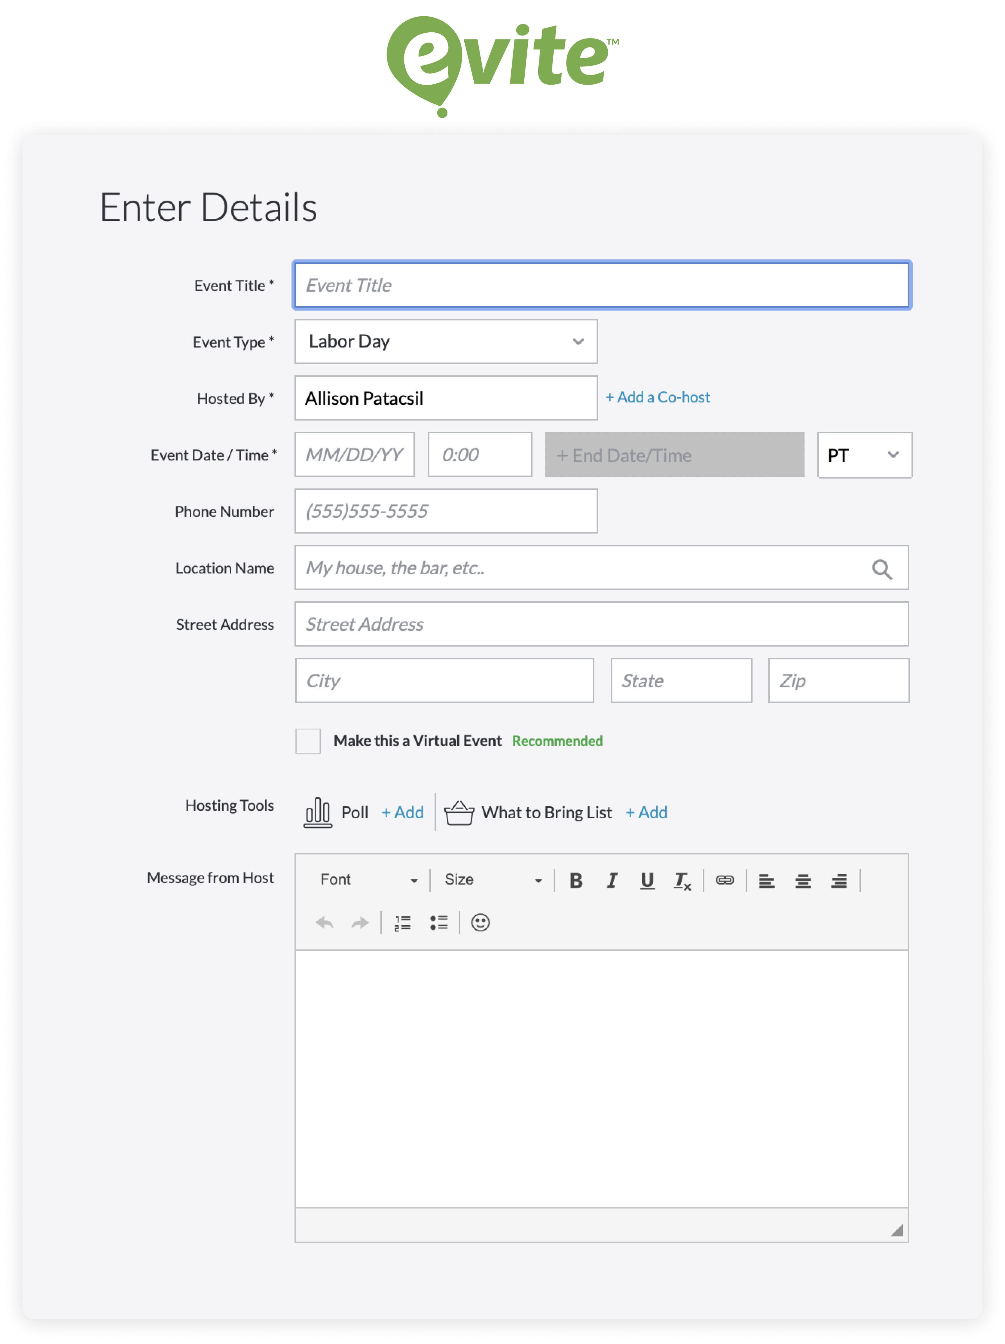Click the State field
Viewport: 1005px width, 1344px height.
tap(681, 680)
